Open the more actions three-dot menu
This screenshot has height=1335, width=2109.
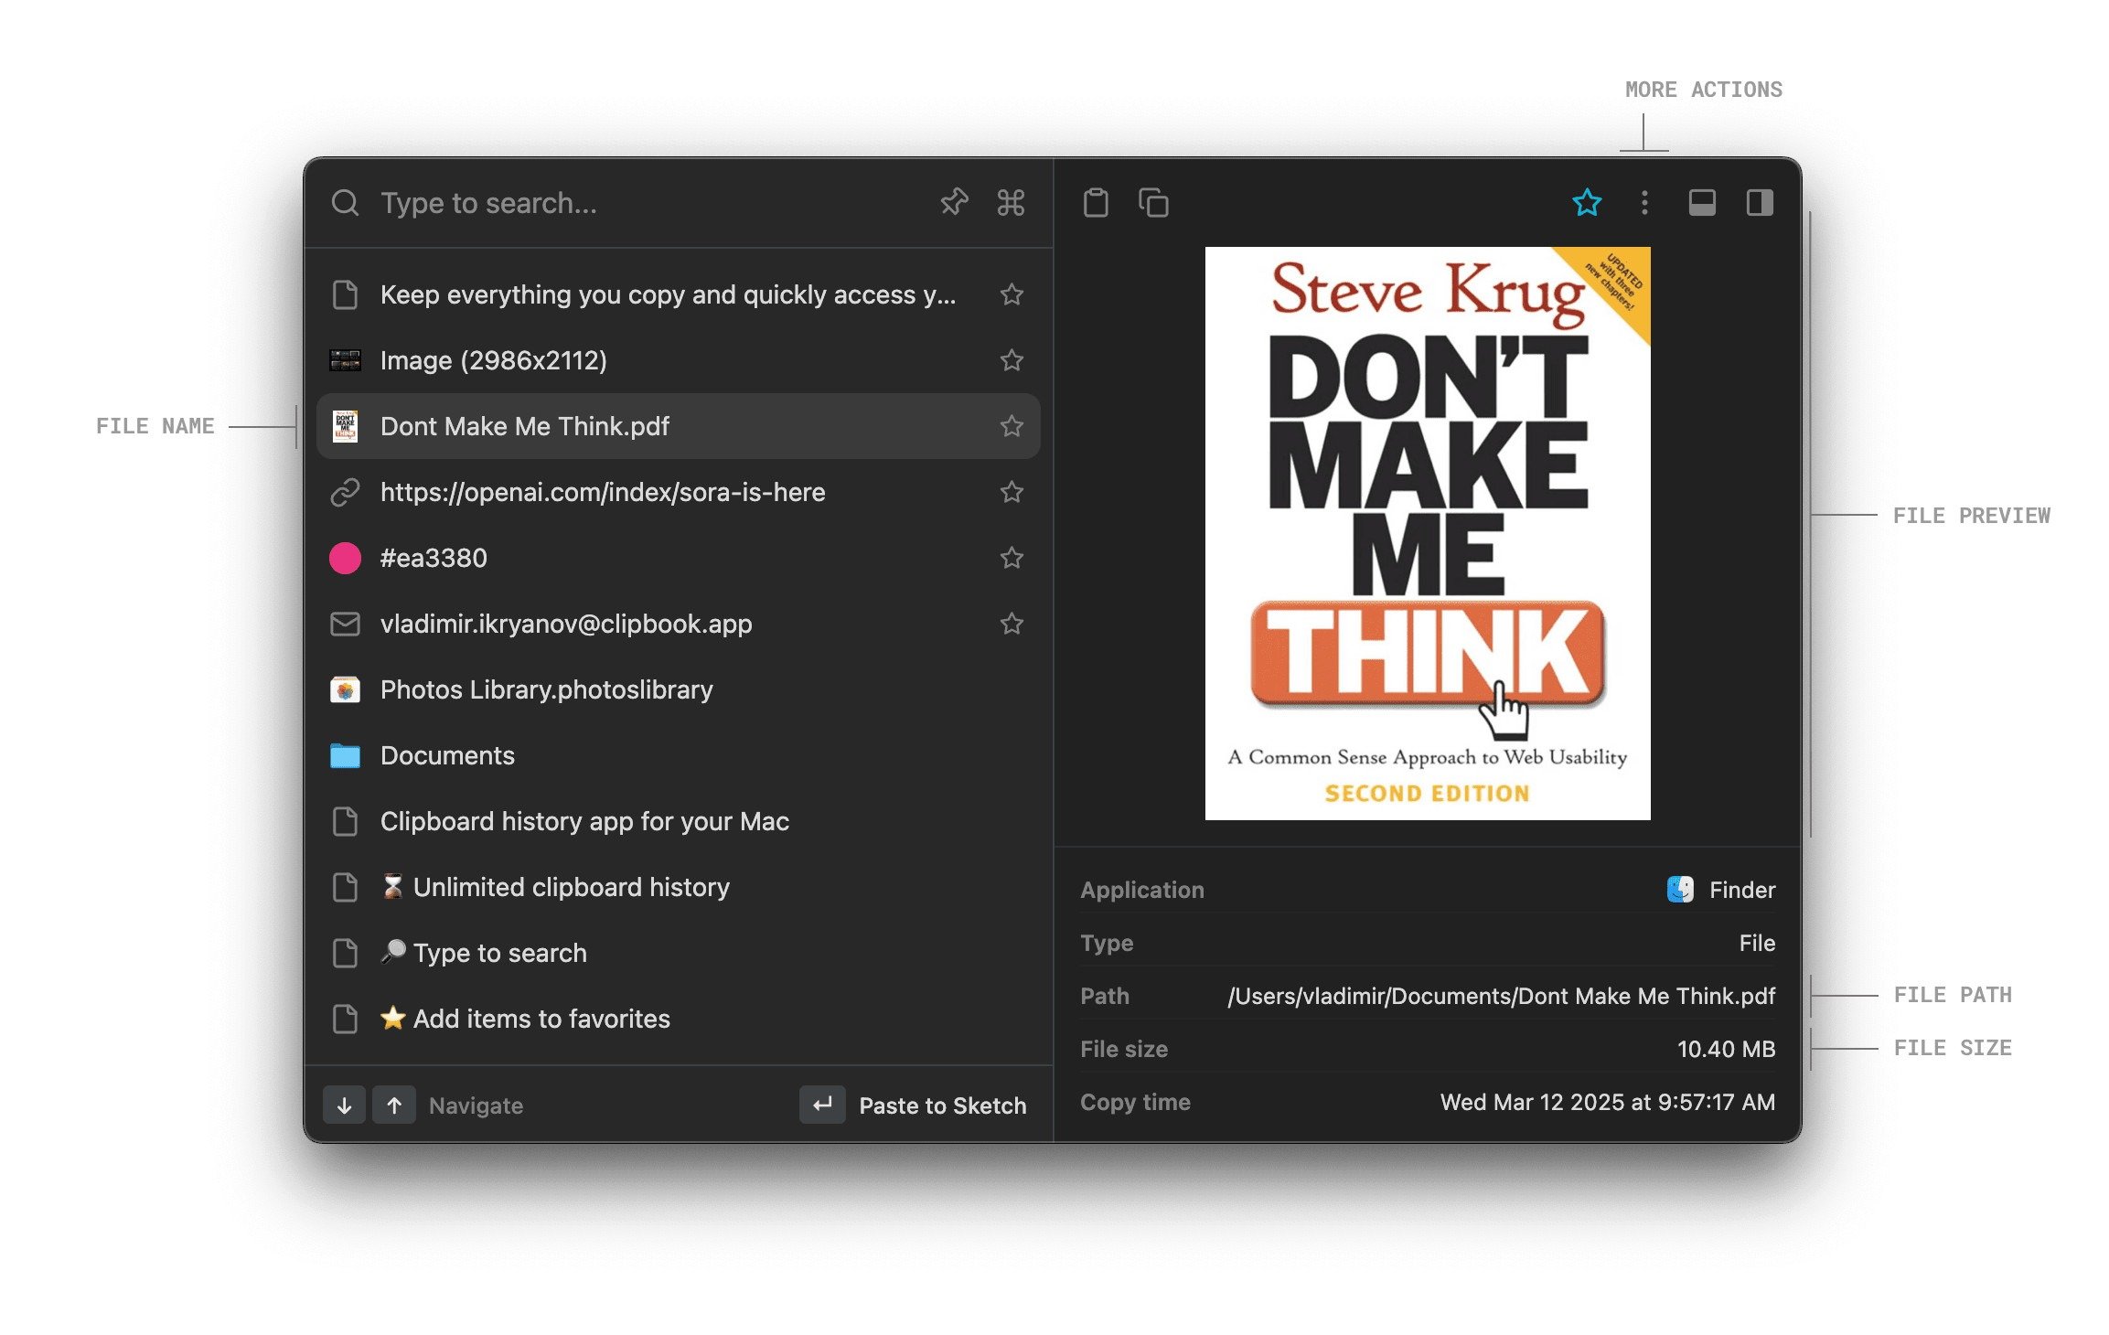1644,202
